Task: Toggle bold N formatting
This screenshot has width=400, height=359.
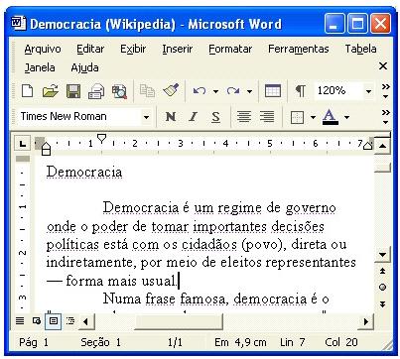Action: pyautogui.click(x=171, y=116)
